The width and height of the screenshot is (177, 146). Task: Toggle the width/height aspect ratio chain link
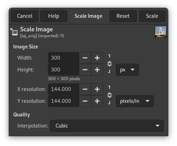pos(109,64)
